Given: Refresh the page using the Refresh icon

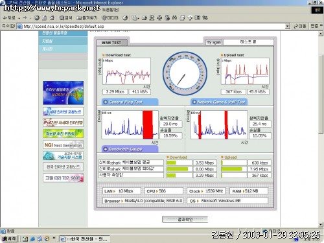Looking at the screenshot, I should click(44, 18).
